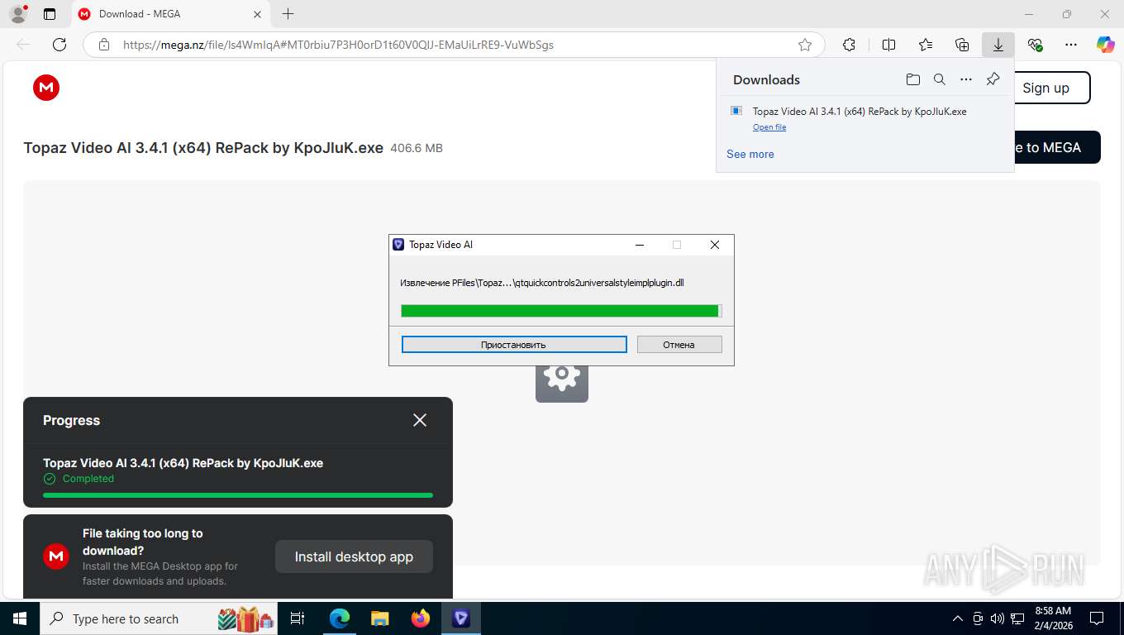This screenshot has width=1124, height=635.
Task: Open Microsoft Edge from the taskbar
Action: click(339, 618)
